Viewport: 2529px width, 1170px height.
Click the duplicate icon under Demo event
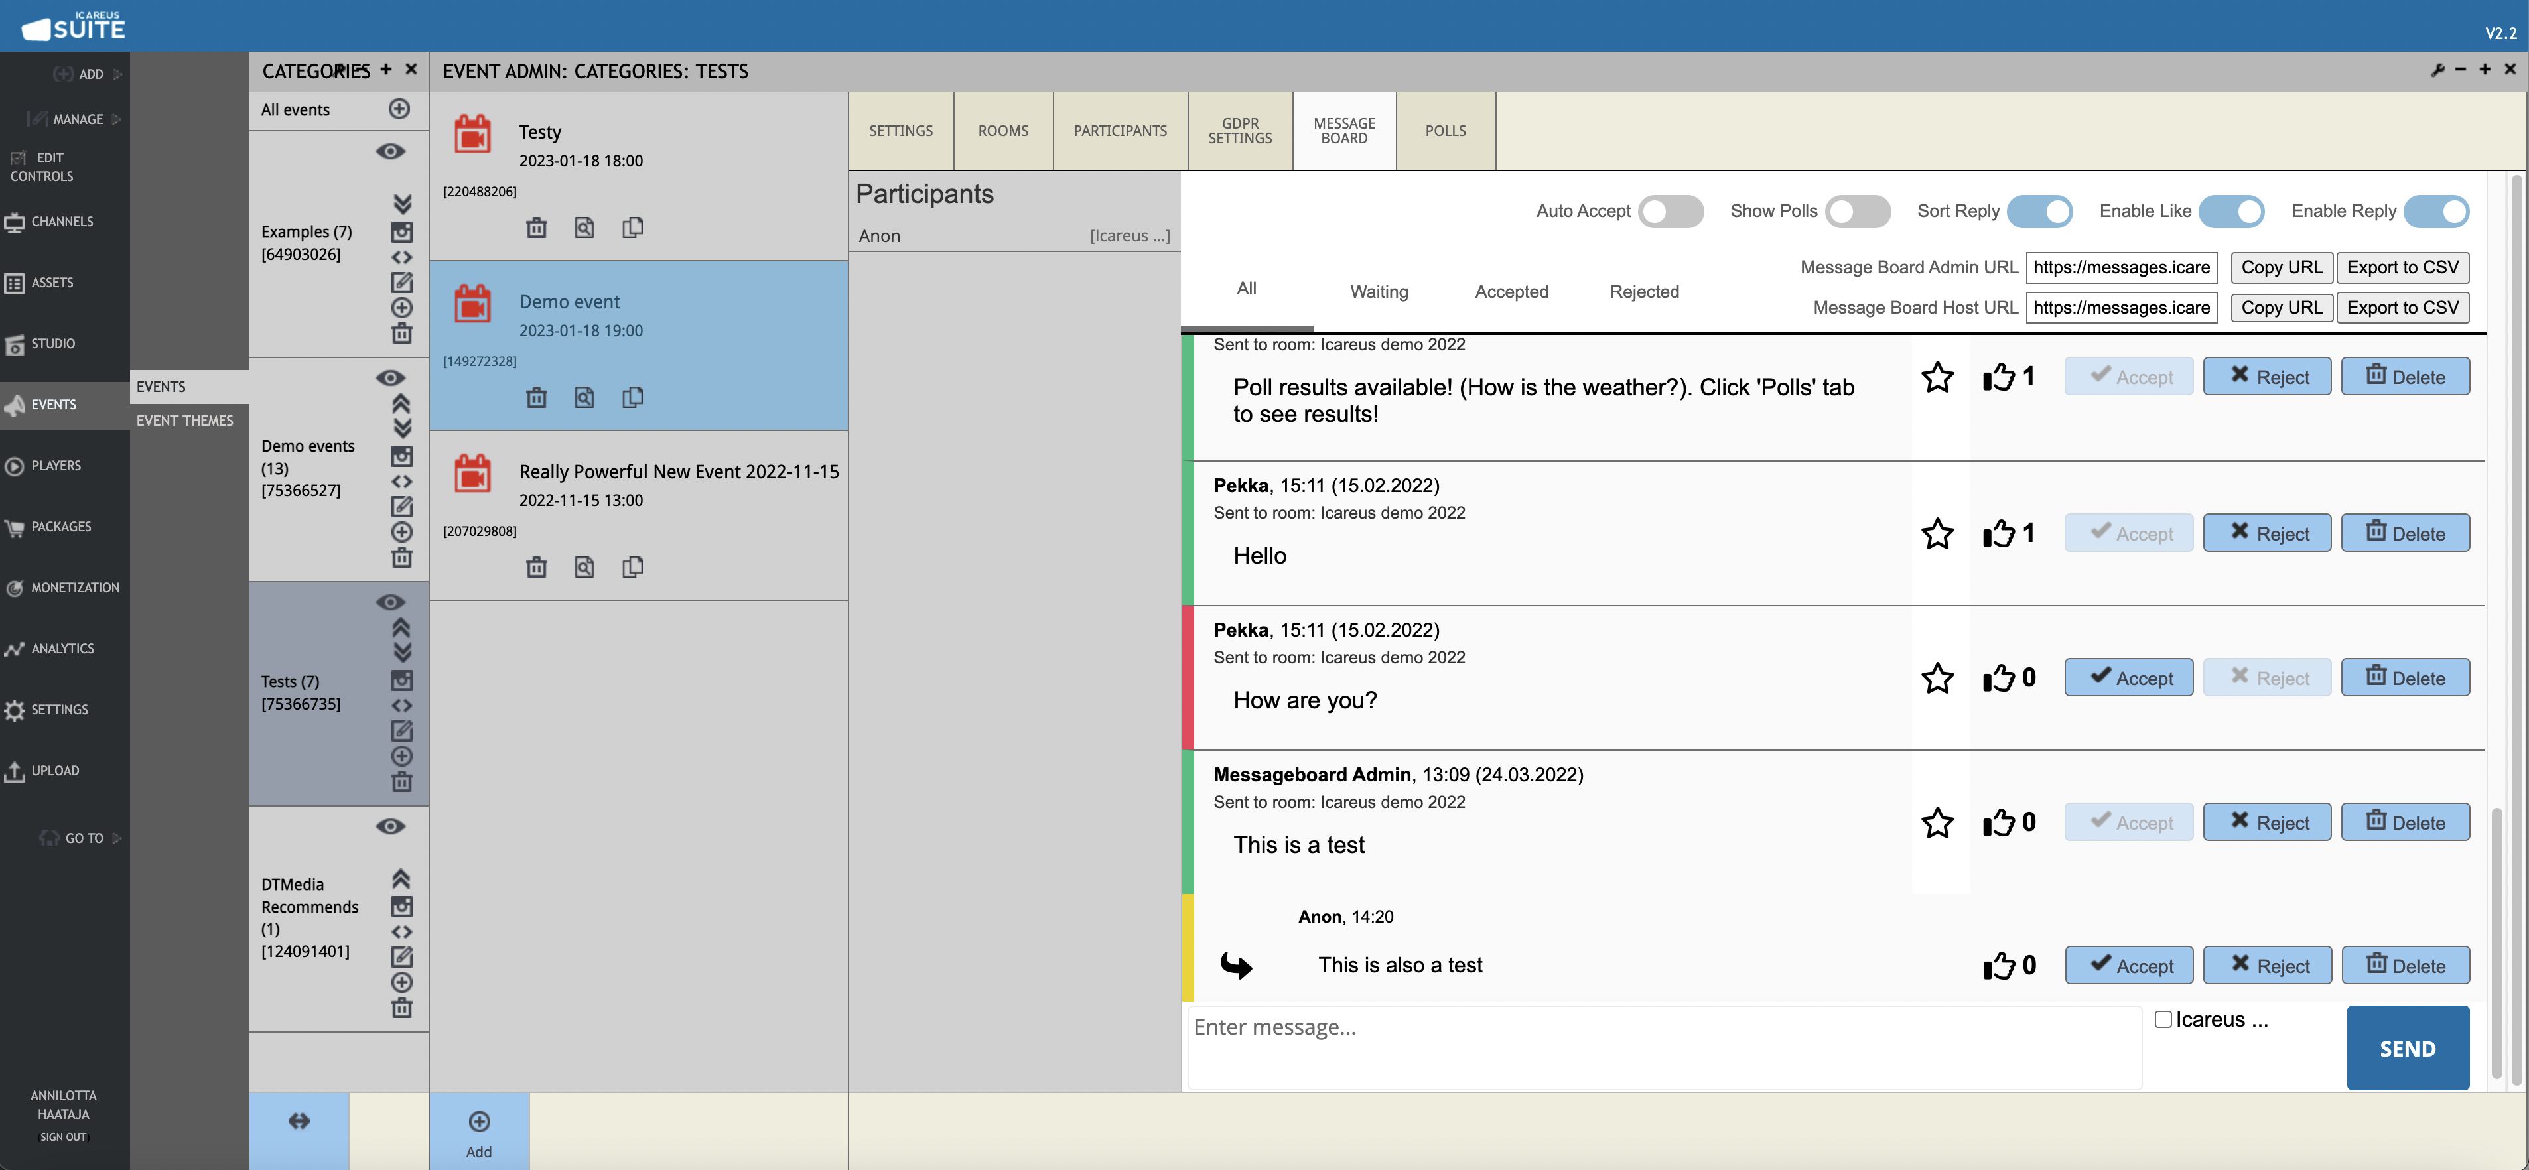632,397
